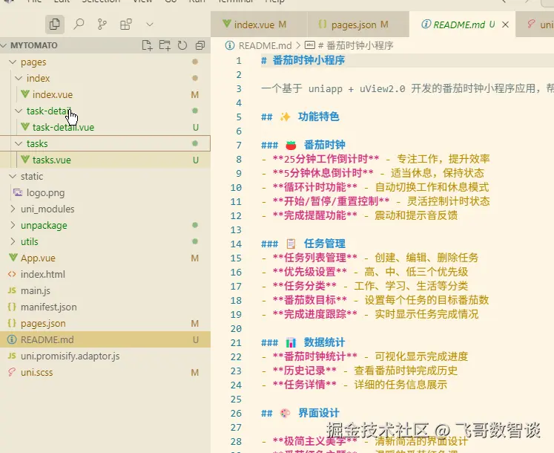Open main.js file

pyautogui.click(x=36, y=290)
